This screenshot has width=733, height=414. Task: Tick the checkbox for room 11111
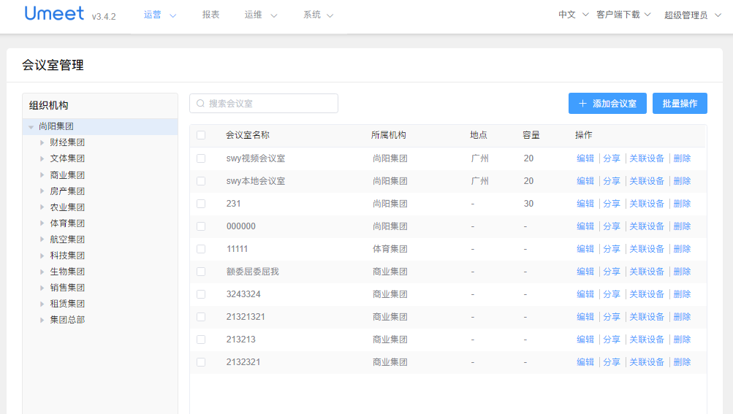(x=201, y=249)
